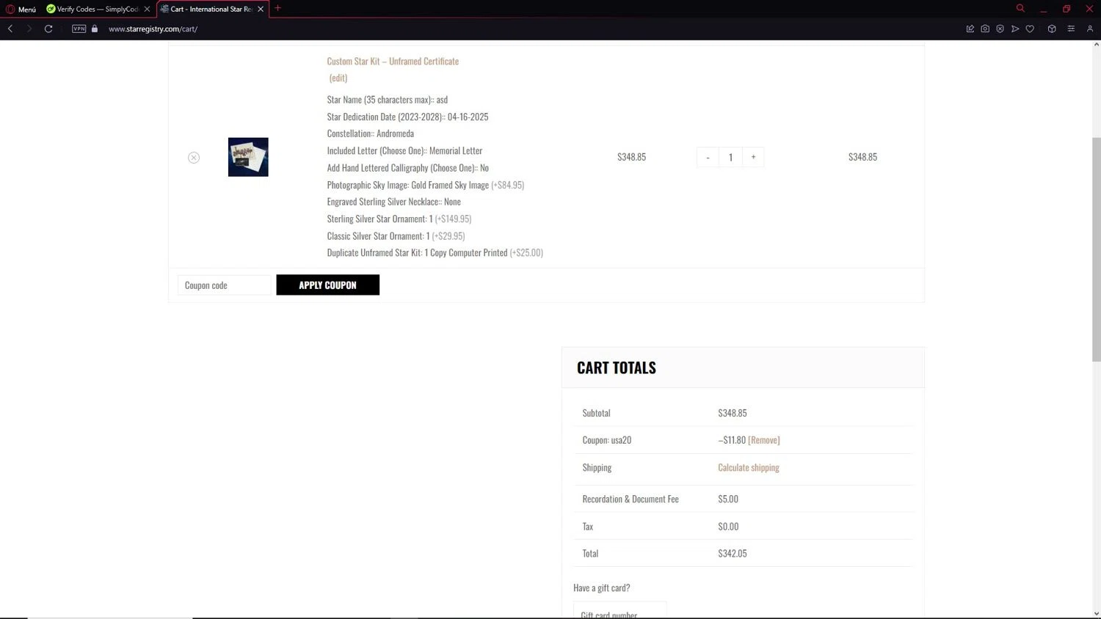Go back to the previous page
This screenshot has height=619, width=1101.
coord(10,29)
